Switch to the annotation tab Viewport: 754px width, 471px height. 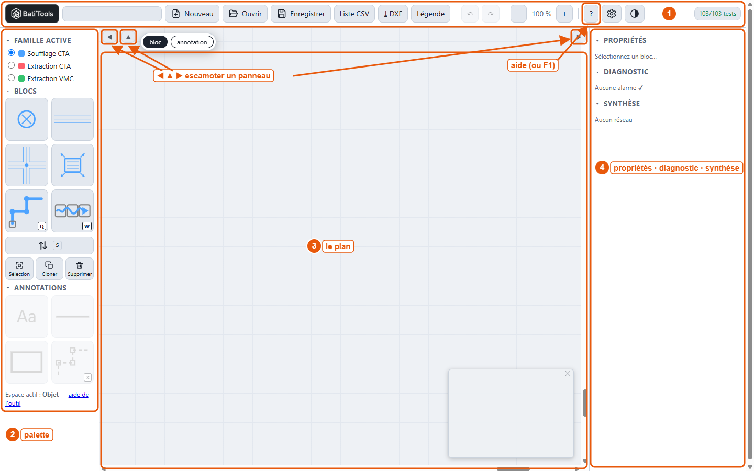[x=192, y=42]
